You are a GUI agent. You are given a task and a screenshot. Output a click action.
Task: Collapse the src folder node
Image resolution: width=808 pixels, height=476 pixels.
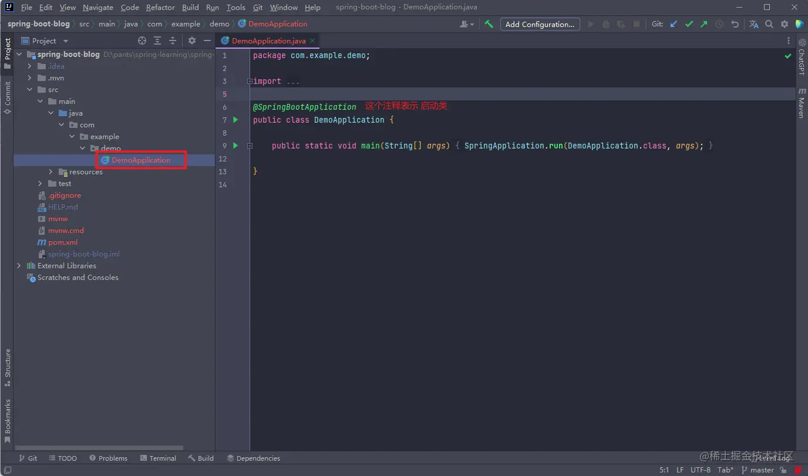[x=29, y=90]
